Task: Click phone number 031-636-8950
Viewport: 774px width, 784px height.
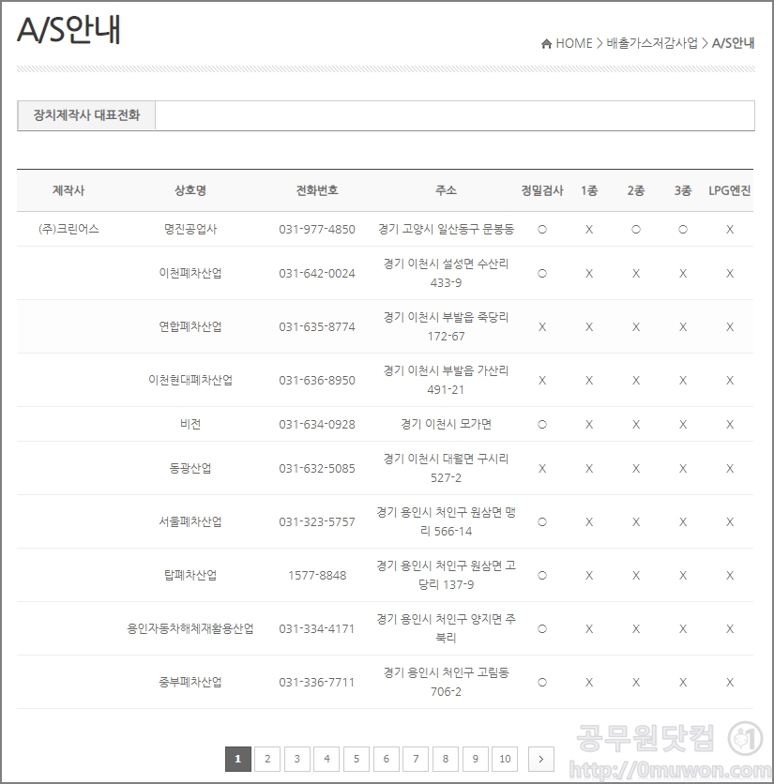Action: tap(317, 381)
